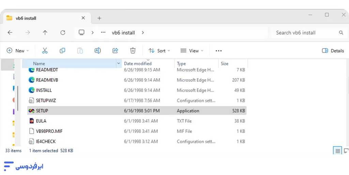Screen dimensions: 349x175
Task: Click SETUP size 528 KB cell
Action: [x=239, y=111]
